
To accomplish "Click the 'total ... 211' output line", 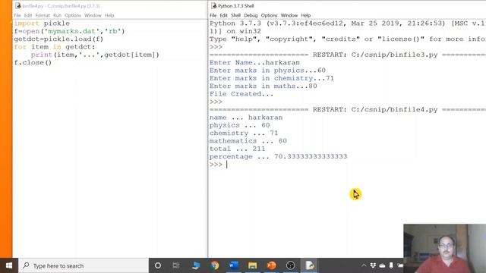I will pos(237,149).
